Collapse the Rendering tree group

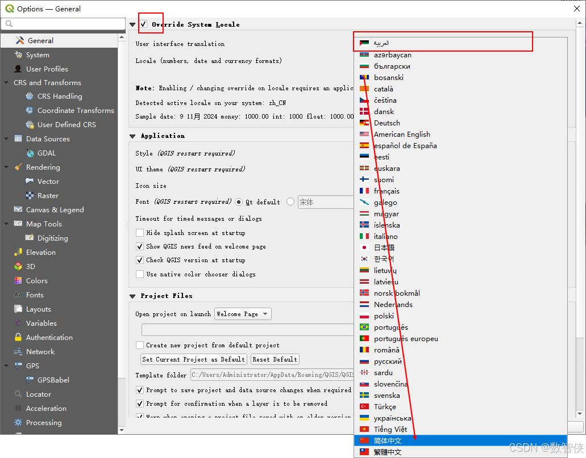[6, 167]
